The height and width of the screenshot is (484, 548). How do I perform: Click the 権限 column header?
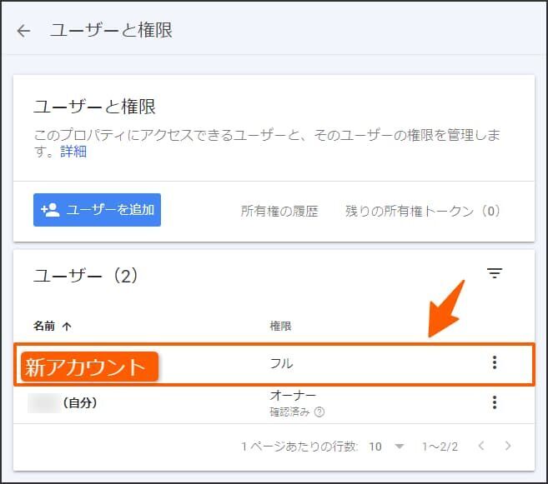pos(280,326)
